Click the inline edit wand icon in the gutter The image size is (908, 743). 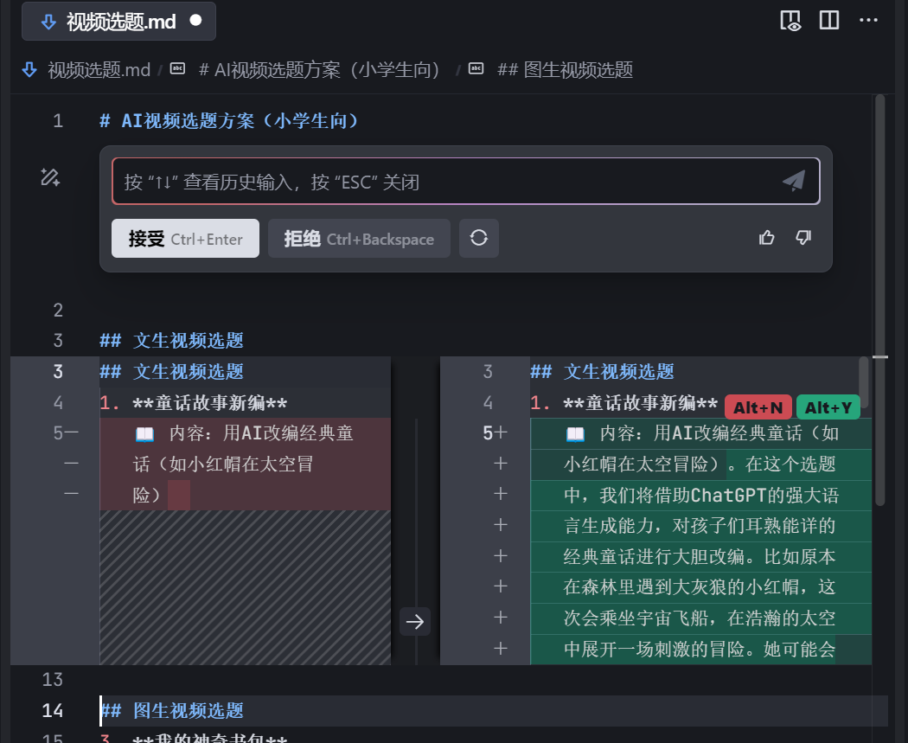pos(50,177)
